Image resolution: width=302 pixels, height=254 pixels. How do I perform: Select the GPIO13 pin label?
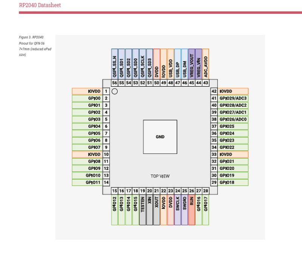point(122,210)
